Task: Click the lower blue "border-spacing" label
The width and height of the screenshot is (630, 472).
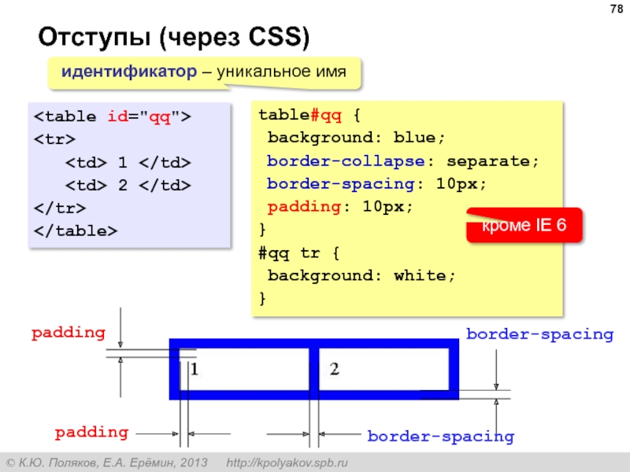Action: tap(441, 437)
